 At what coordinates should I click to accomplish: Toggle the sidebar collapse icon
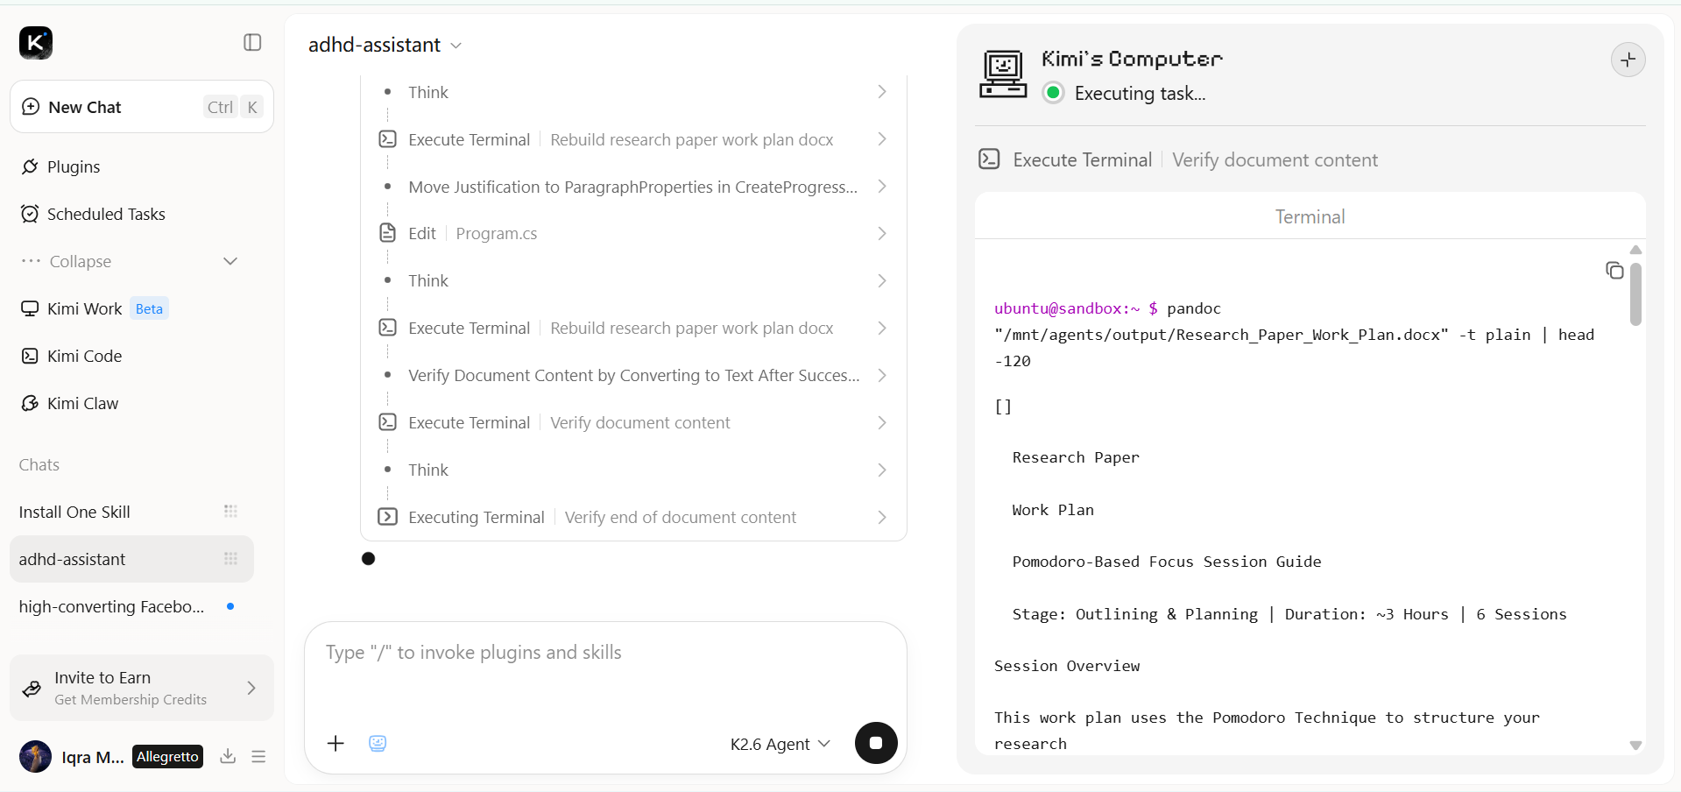pos(252,42)
